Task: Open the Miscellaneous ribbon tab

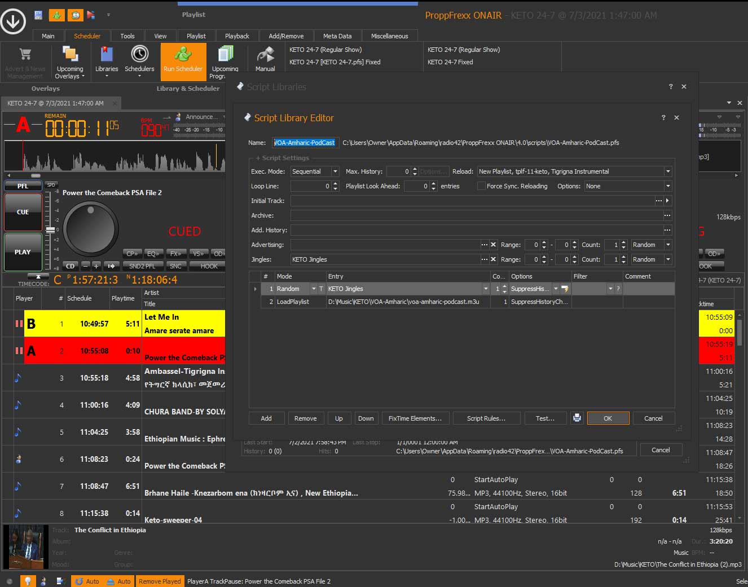Action: tap(389, 36)
